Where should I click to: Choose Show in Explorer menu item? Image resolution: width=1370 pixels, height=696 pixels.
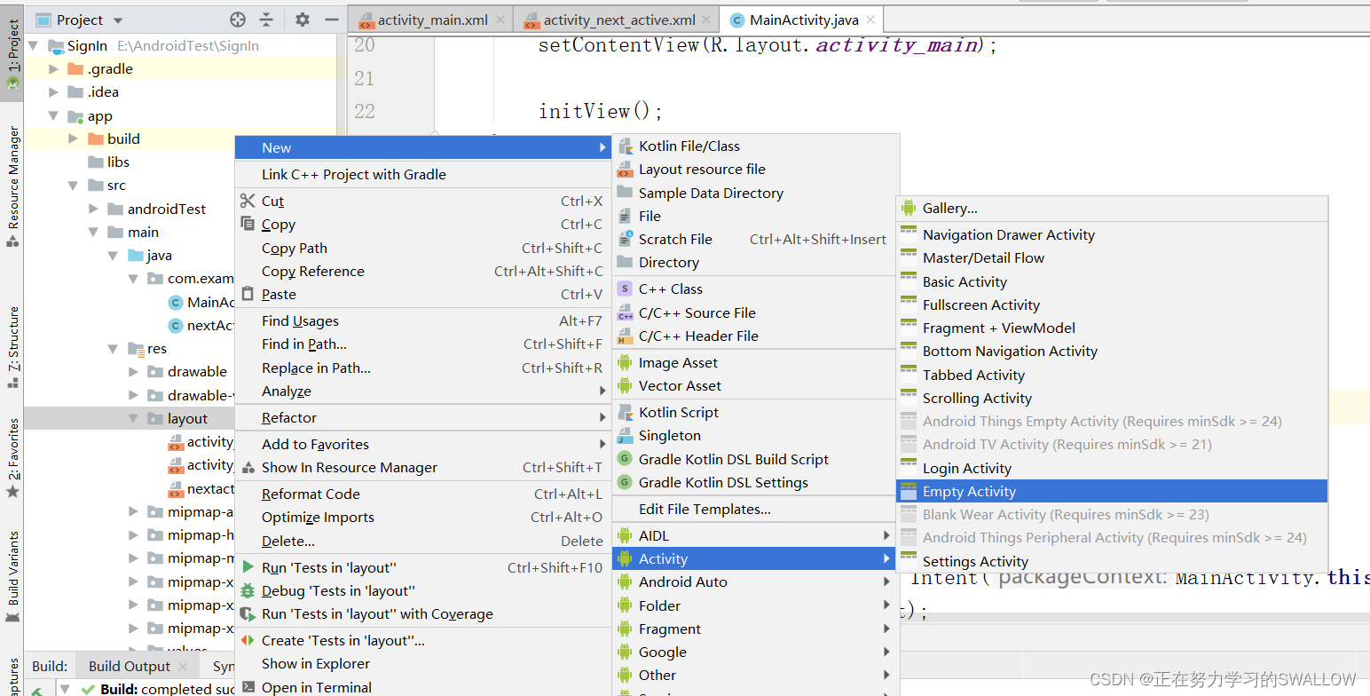[x=422, y=663]
